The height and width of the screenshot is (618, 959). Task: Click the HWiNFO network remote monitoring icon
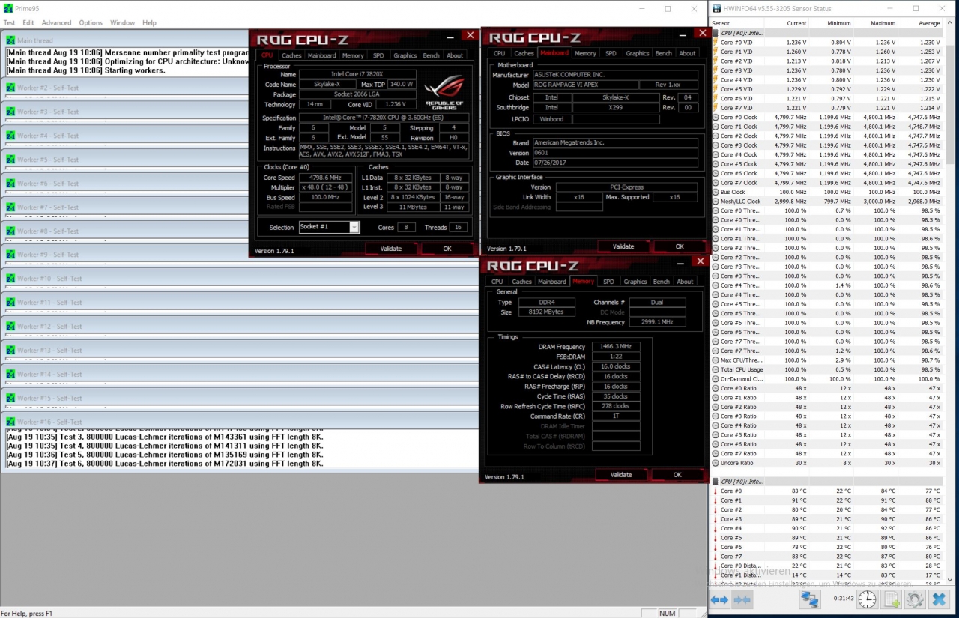(810, 599)
